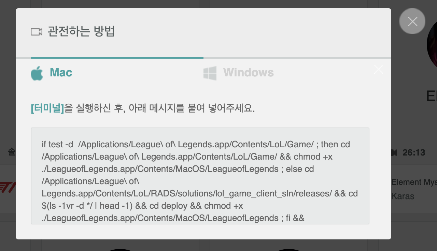Click the red T1 team logo behind the dialog
This screenshot has height=251, width=437.
(x=8, y=188)
